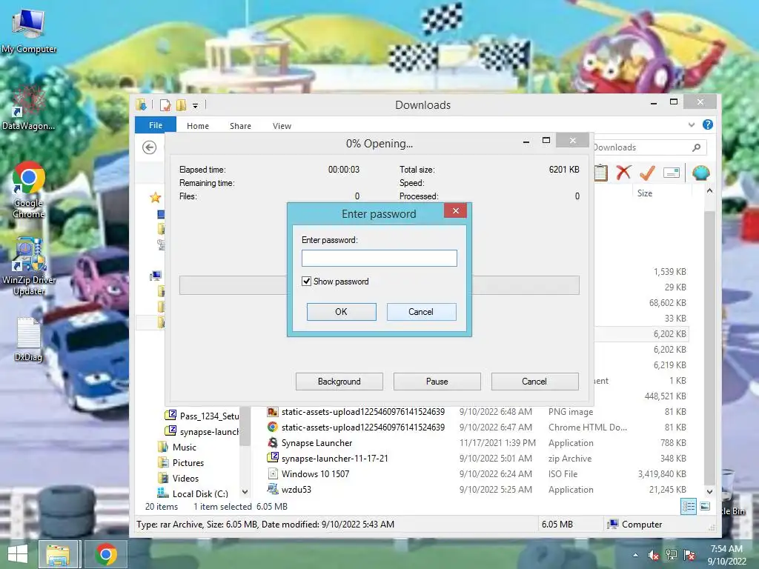Check off Show password checkbox

click(306, 281)
